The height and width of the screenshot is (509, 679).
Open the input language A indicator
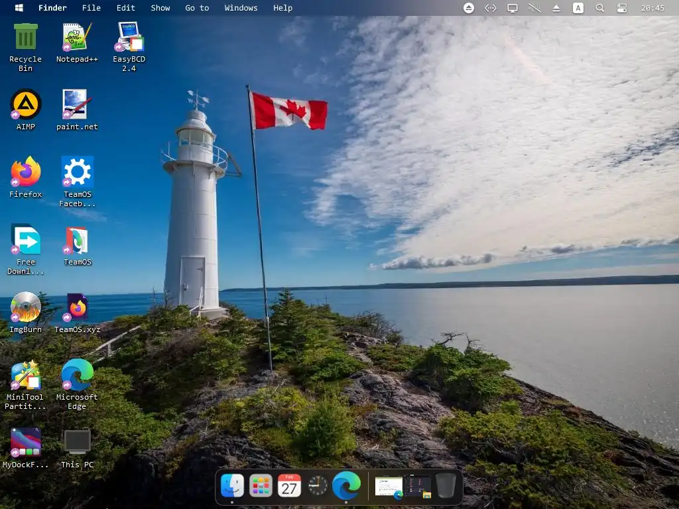tap(578, 8)
